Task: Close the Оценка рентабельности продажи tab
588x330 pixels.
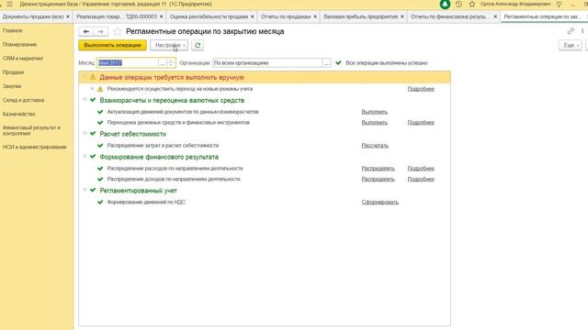Action: point(252,16)
